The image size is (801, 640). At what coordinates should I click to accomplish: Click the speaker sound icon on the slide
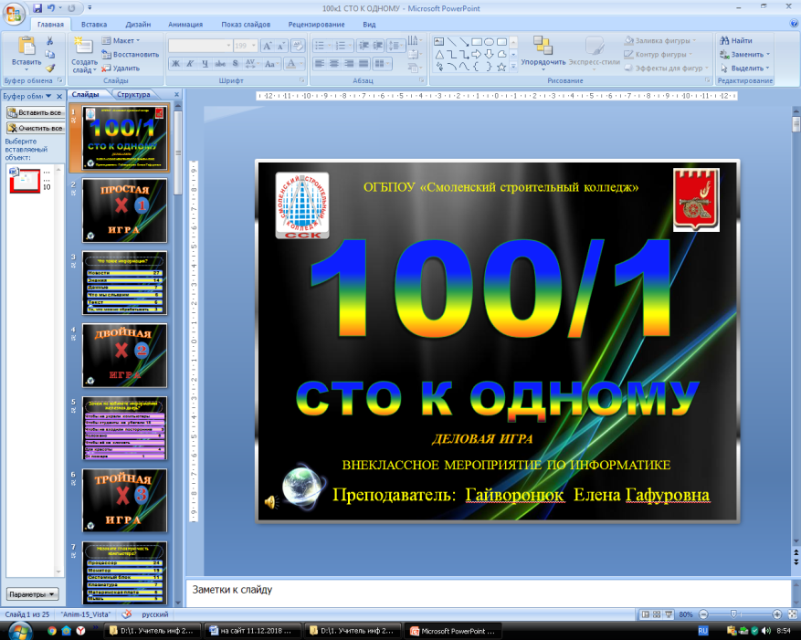tap(270, 502)
